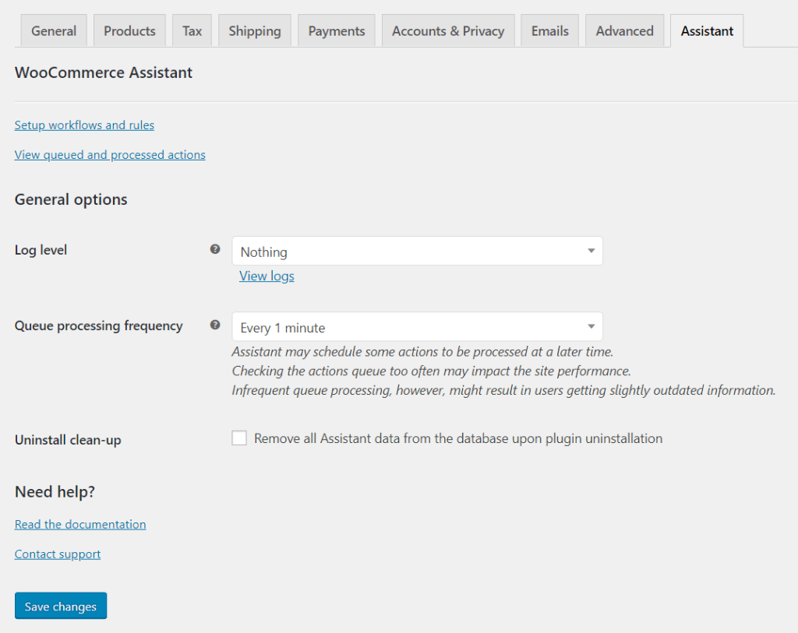The image size is (798, 633).
Task: Click the 'Need help?' heading
Action: [55, 491]
